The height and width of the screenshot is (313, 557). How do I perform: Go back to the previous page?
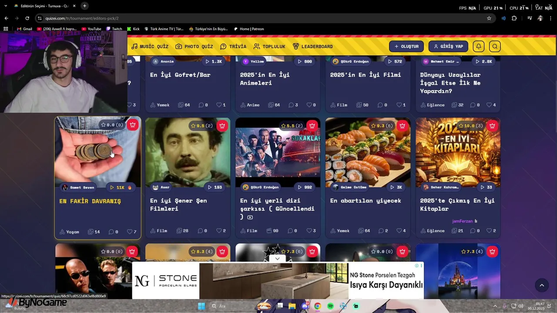coord(6,18)
